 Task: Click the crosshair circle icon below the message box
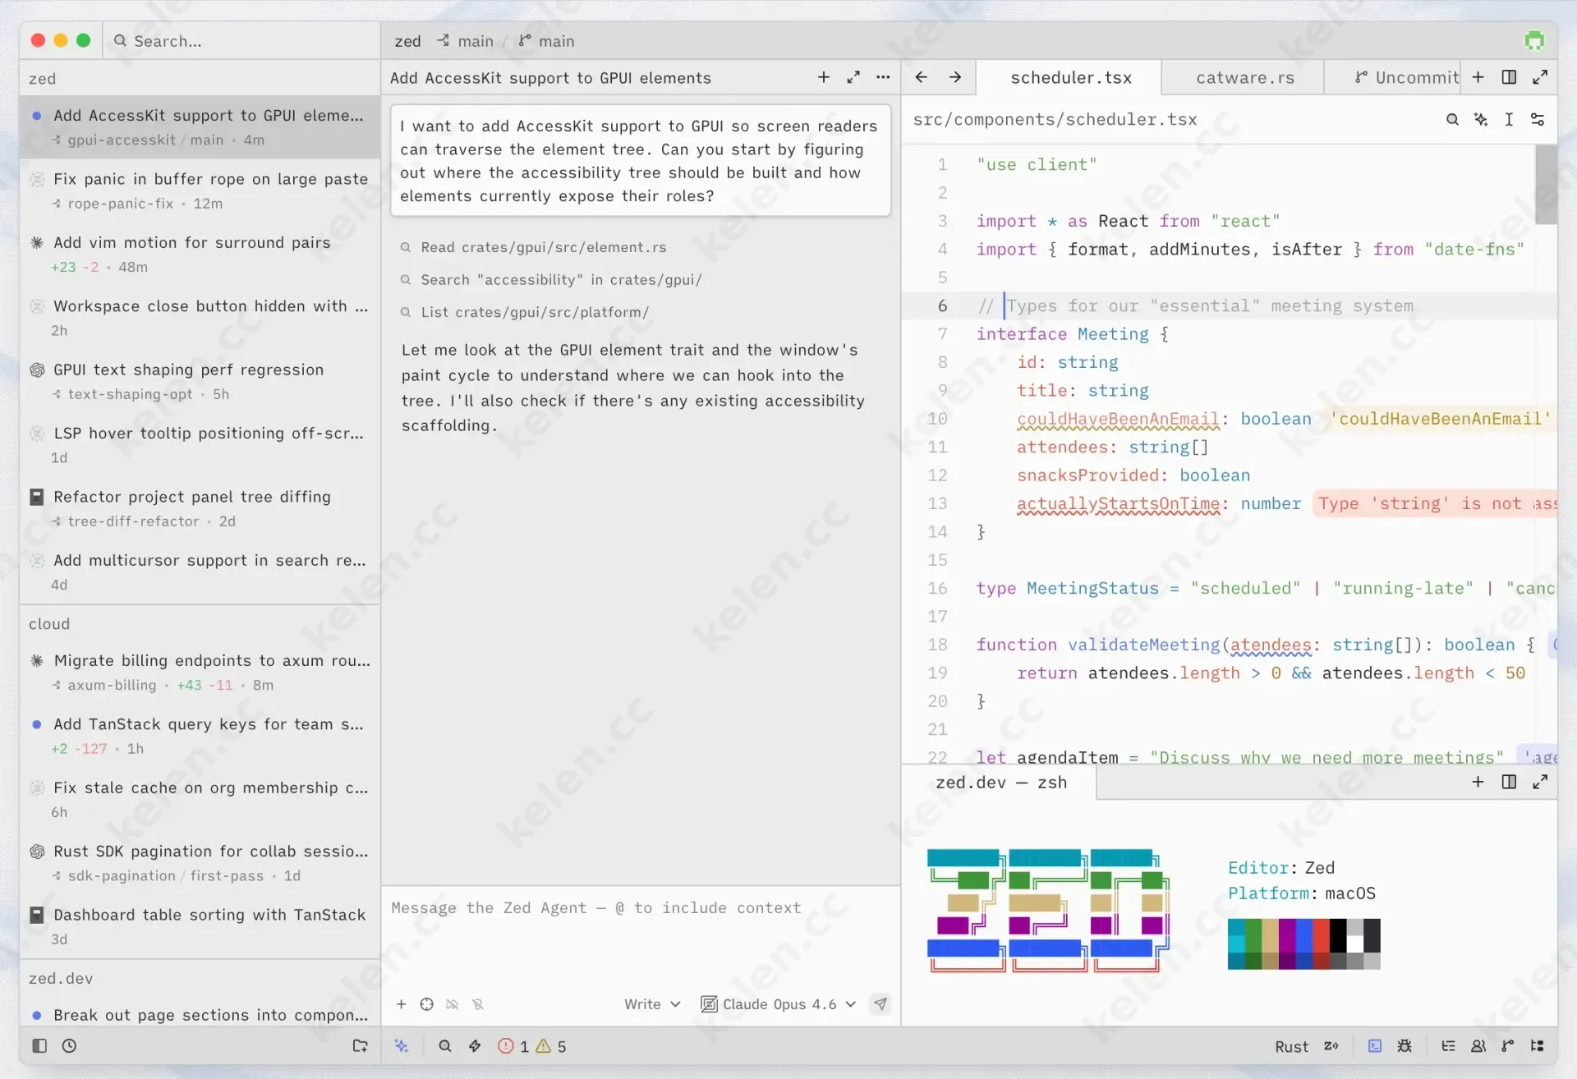(x=427, y=1004)
